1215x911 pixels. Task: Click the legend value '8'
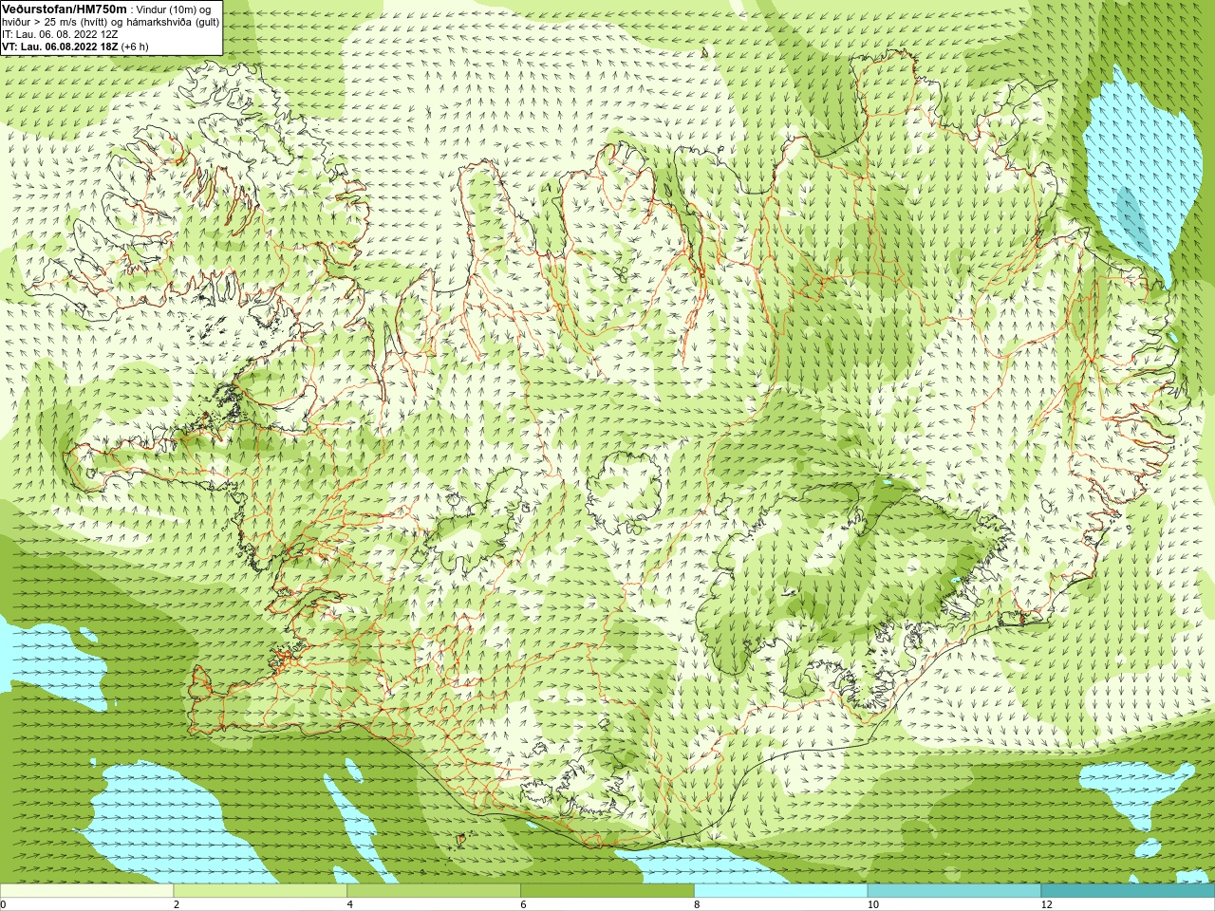tap(698, 904)
